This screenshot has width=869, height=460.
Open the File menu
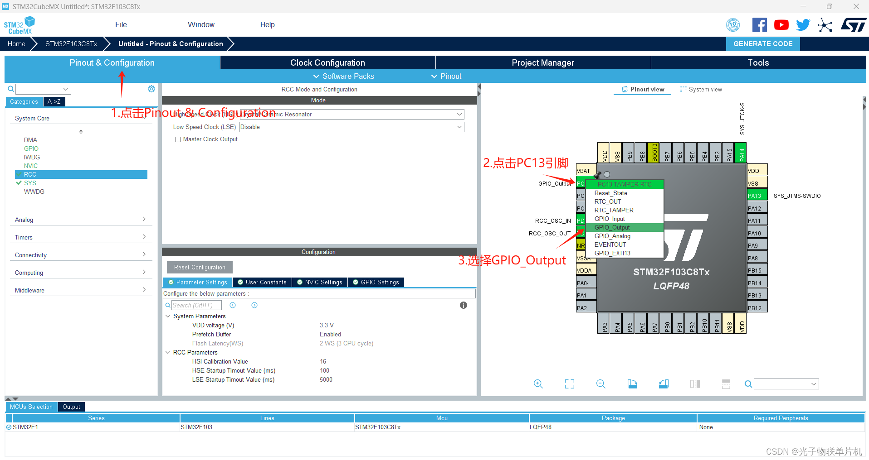coord(121,25)
